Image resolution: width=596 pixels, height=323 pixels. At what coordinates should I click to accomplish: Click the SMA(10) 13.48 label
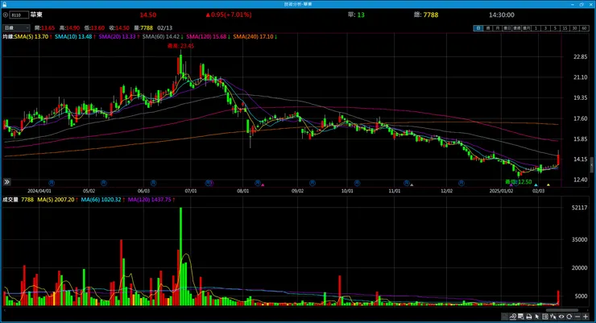[73, 36]
